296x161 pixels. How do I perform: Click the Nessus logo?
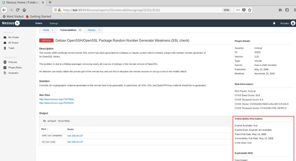11,23
